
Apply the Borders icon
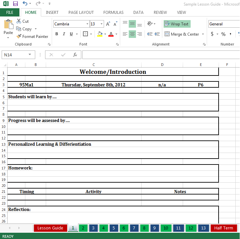tap(85, 34)
